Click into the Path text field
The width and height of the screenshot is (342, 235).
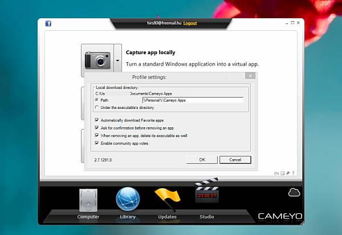coord(193,100)
